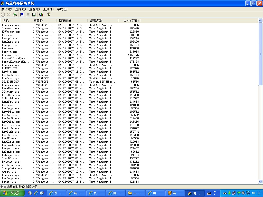This screenshot has height=197, width=263.
Task: Click the green arrows refresh toolbar icon
Action: tap(34, 15)
